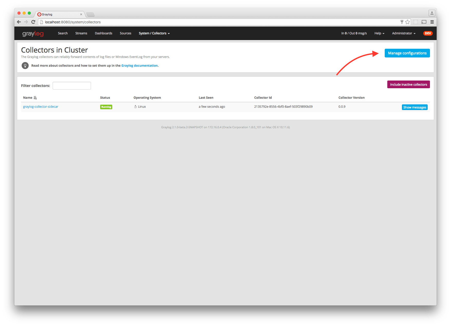Open the Chrome hamburger menu
Screen dimensions: 451x326
coord(432,22)
